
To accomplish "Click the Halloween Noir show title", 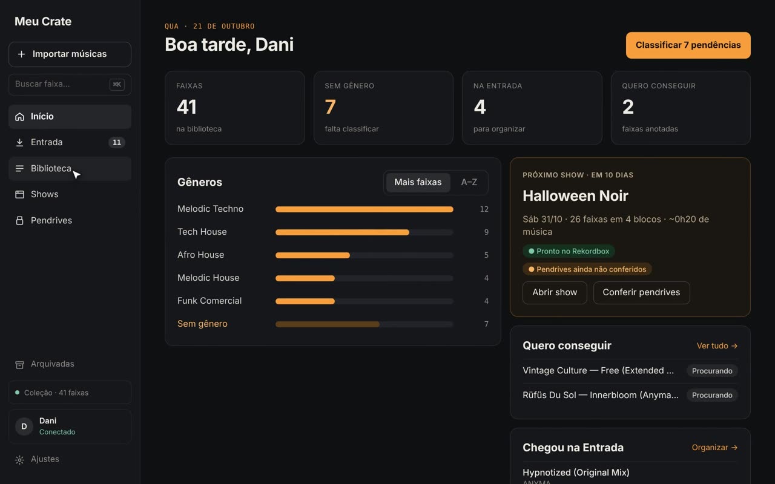I will (x=575, y=196).
